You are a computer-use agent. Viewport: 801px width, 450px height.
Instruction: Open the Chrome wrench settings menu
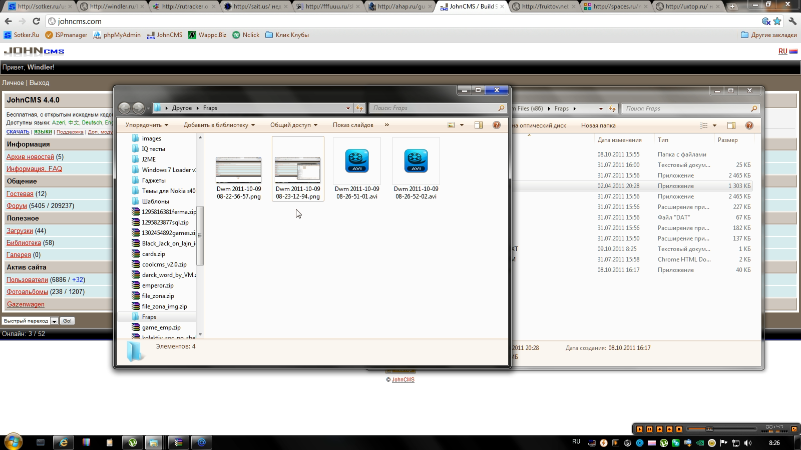pos(792,21)
